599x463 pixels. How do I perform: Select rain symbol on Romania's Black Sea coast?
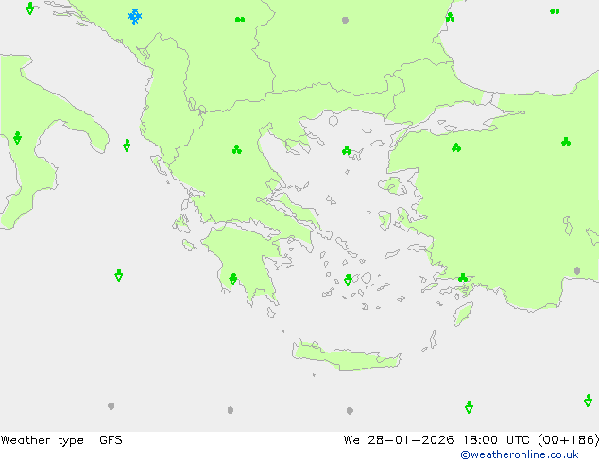click(450, 17)
